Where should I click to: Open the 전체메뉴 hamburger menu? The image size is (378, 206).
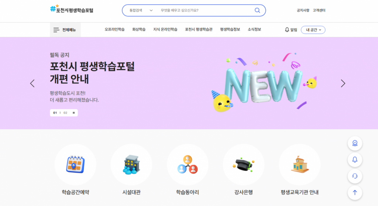pos(65,30)
